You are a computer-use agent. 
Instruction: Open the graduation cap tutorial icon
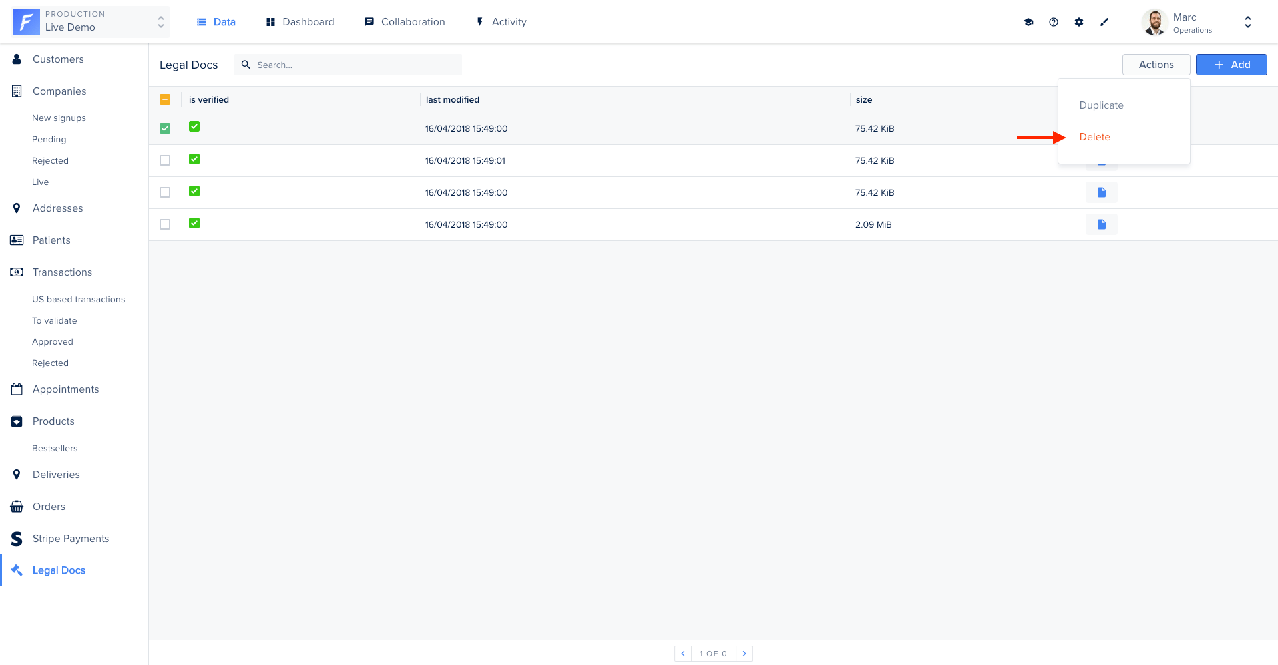(x=1028, y=22)
